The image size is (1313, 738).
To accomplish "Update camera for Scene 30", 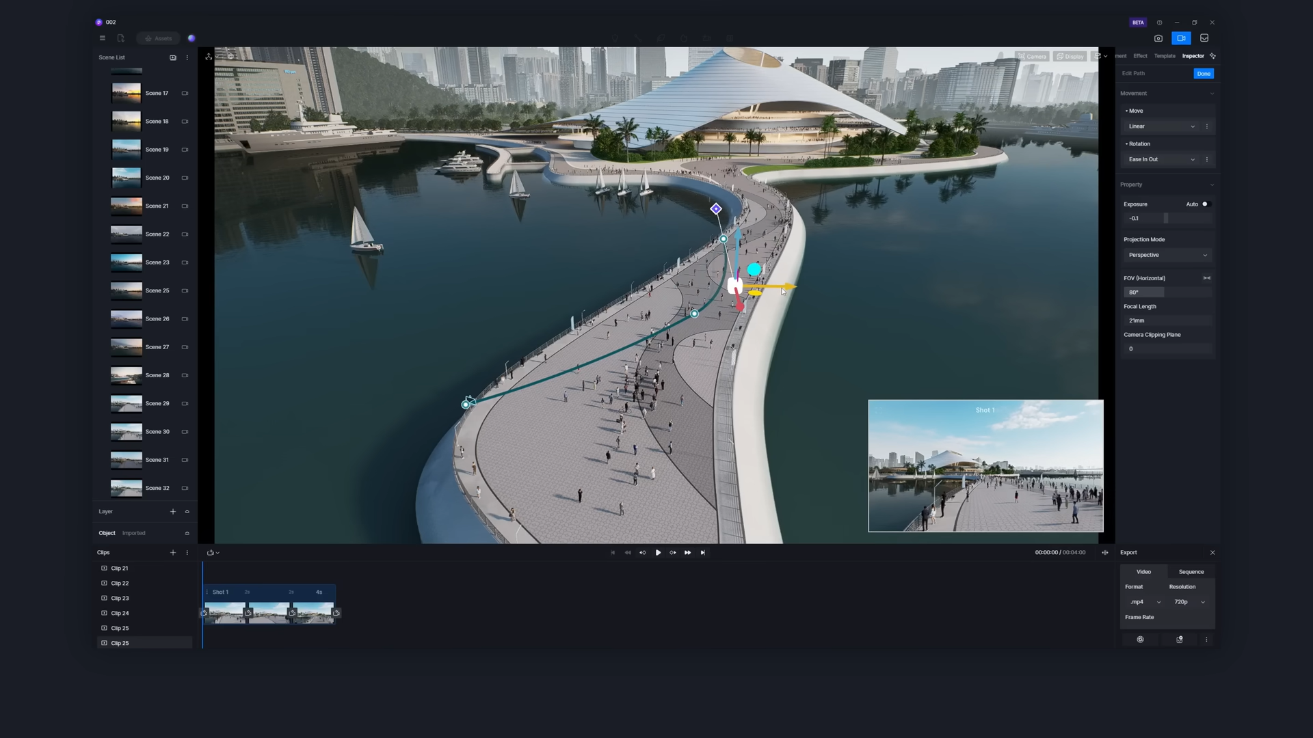I will pyautogui.click(x=185, y=432).
